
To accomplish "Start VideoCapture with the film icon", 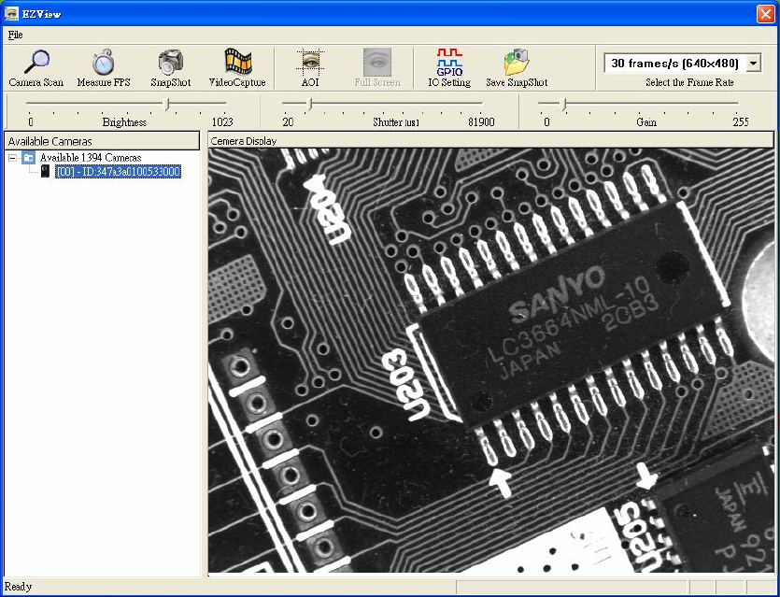I will (x=237, y=63).
